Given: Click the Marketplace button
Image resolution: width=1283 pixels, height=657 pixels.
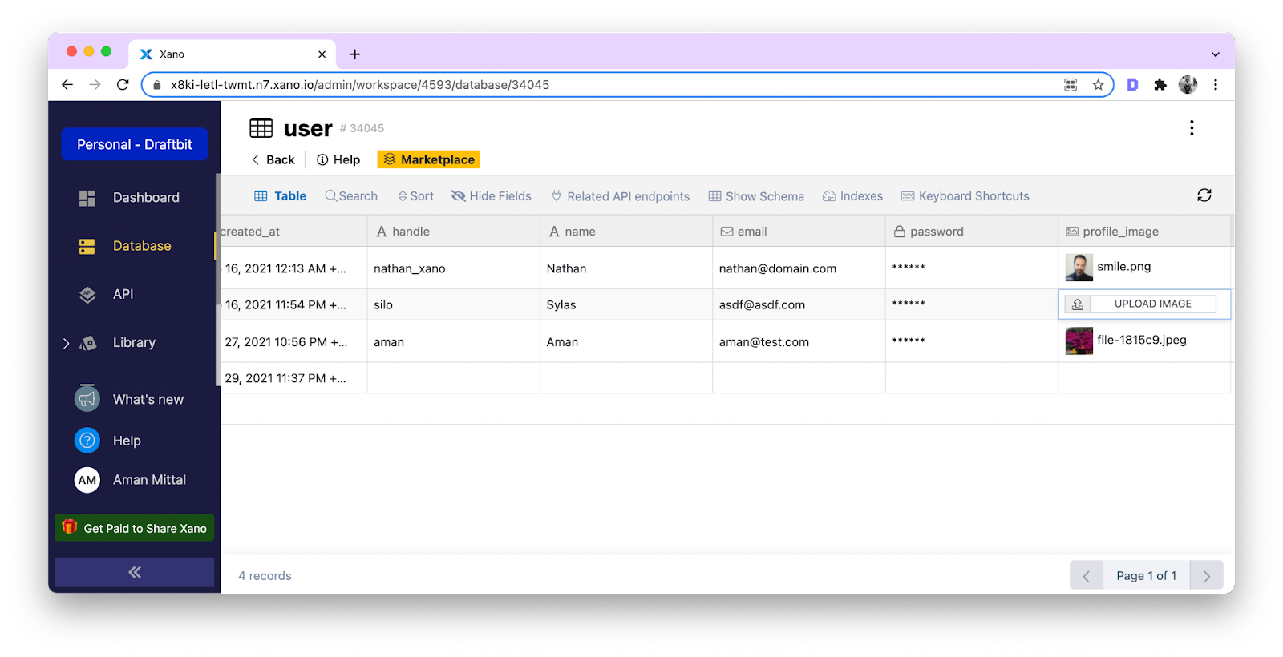Looking at the screenshot, I should pyautogui.click(x=429, y=160).
